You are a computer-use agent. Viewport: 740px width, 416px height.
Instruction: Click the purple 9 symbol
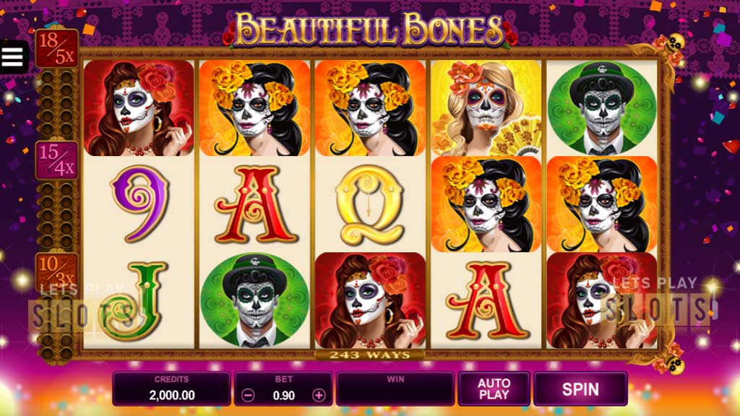click(x=139, y=203)
